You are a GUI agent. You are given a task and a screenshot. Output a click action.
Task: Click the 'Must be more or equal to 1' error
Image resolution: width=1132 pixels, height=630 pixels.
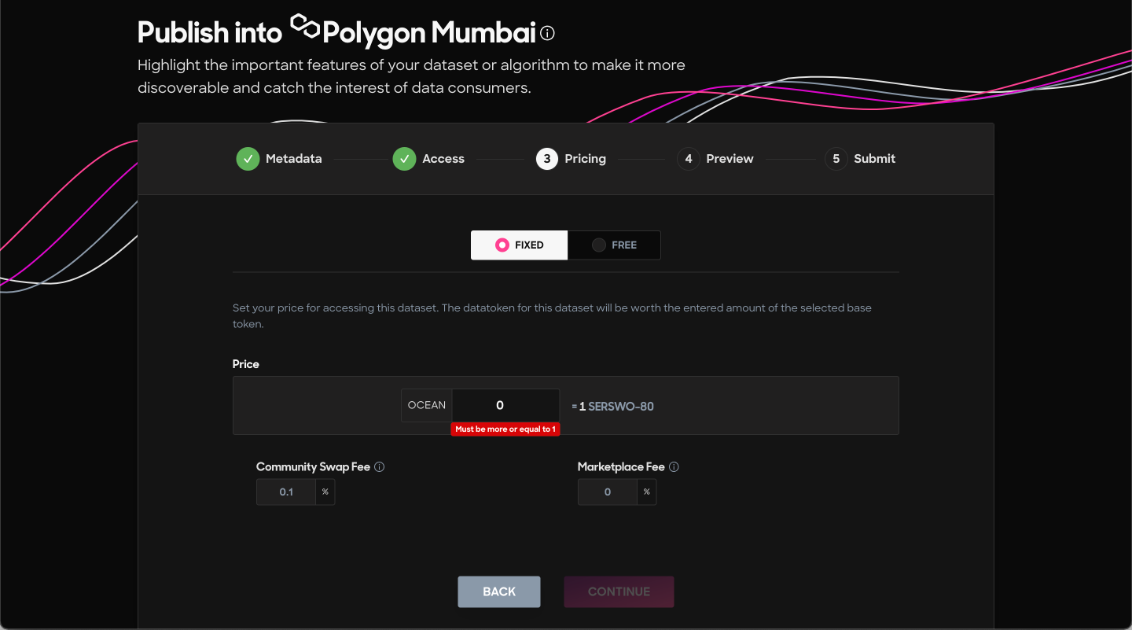point(506,429)
